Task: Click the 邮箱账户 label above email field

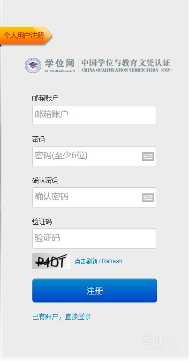Action: click(x=45, y=98)
